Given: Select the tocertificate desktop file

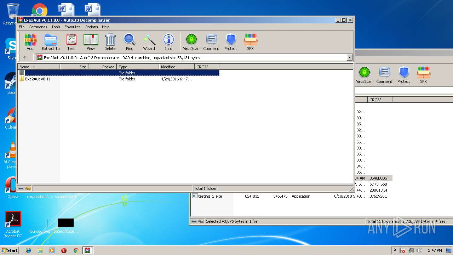Looking at the screenshot, I should pyautogui.click(x=66, y=226).
